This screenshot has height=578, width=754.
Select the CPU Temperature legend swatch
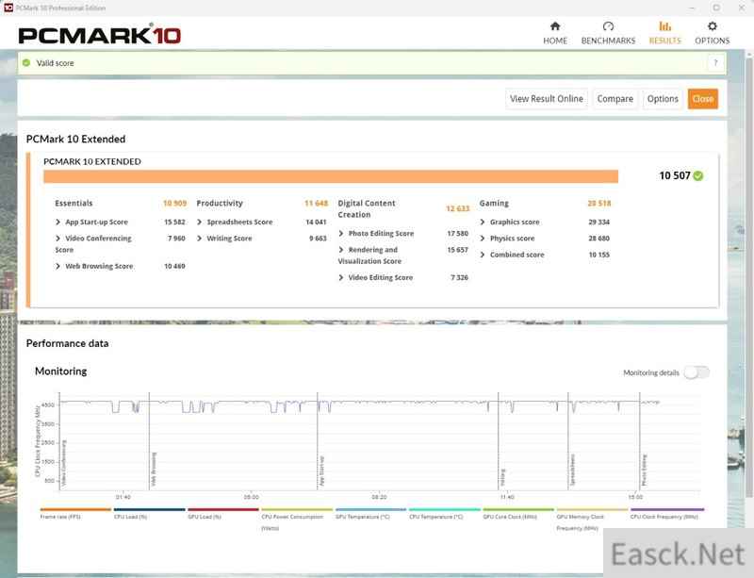[x=445, y=509]
